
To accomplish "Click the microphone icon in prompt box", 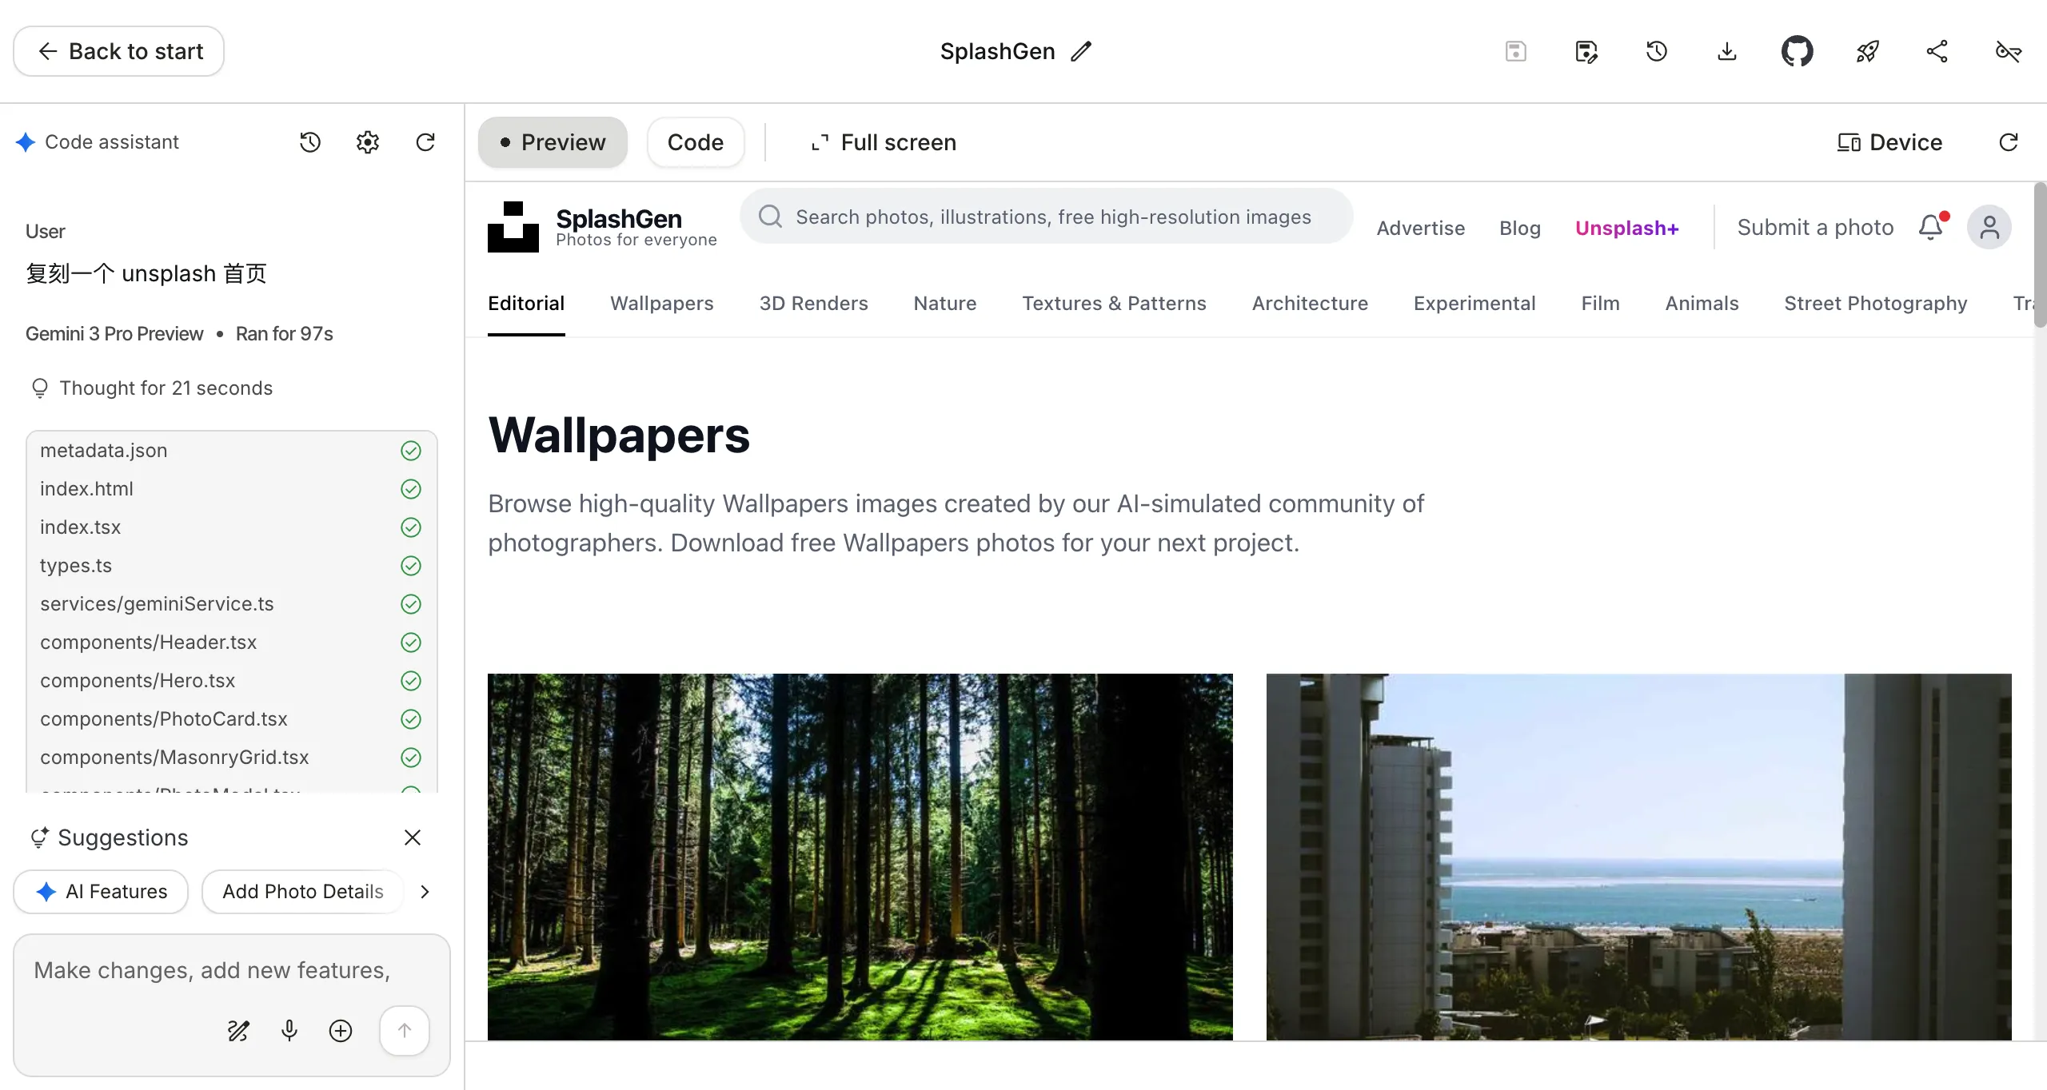I will [289, 1031].
